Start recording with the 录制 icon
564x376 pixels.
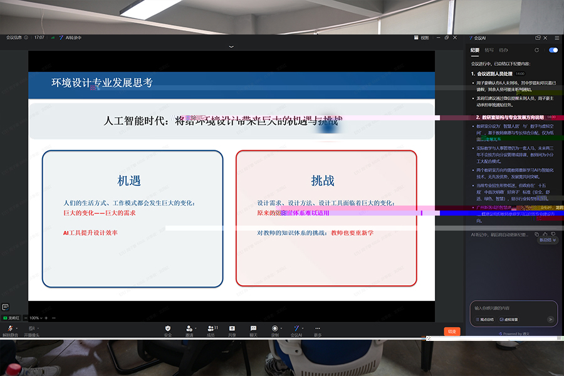click(x=274, y=328)
